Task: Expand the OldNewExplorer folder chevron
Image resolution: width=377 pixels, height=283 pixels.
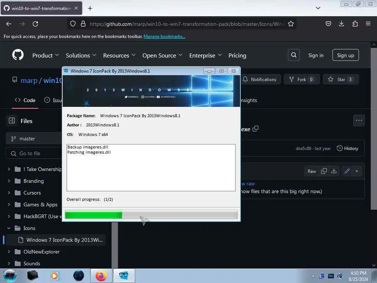Action: click(9, 252)
